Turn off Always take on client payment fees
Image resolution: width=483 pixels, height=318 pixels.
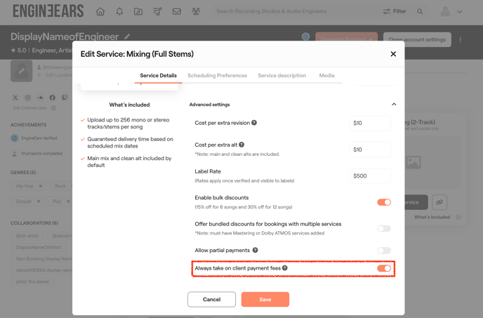tap(383, 268)
